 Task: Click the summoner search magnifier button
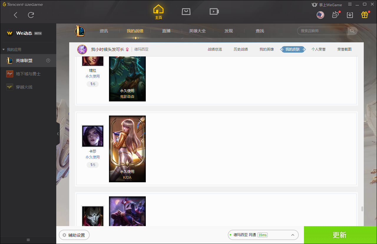[352, 31]
